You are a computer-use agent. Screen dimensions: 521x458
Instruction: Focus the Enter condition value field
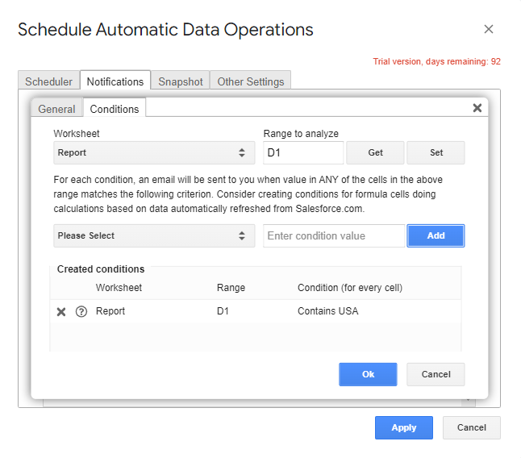click(x=334, y=235)
